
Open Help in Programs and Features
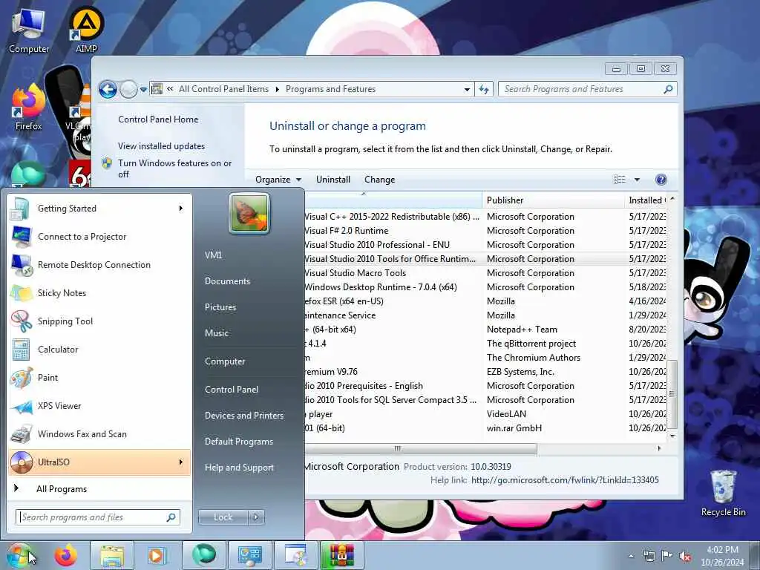click(661, 180)
